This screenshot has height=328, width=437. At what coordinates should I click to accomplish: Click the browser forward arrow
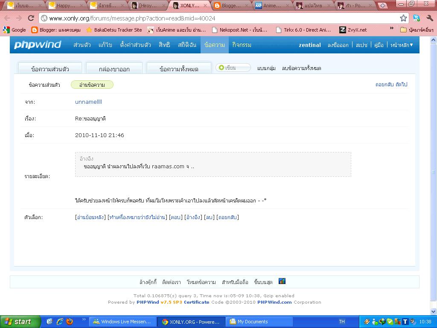(x=19, y=18)
